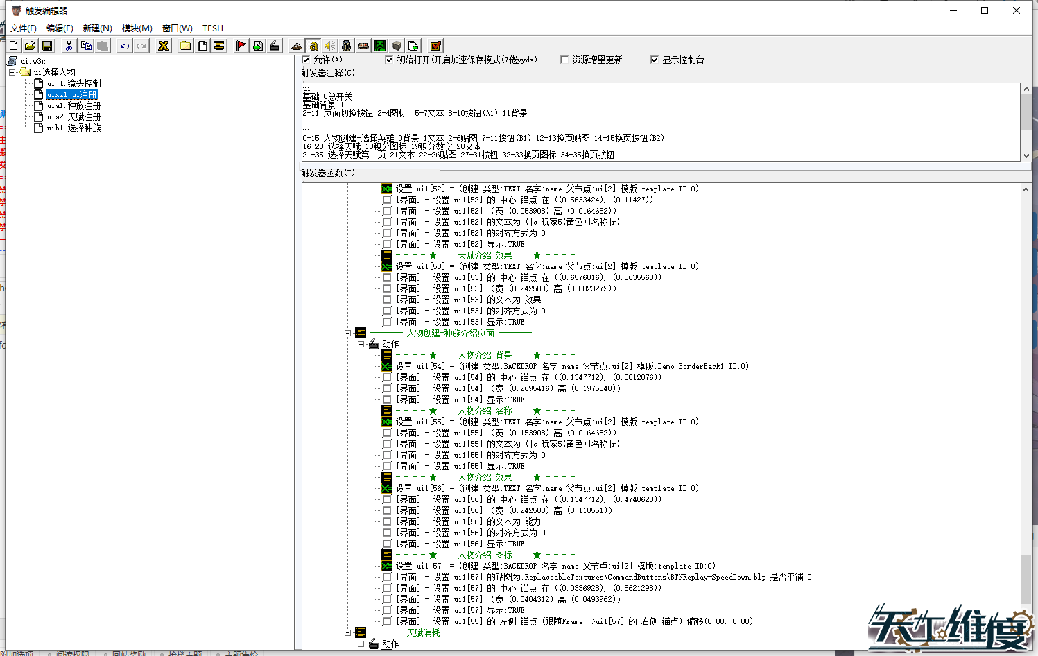The width and height of the screenshot is (1038, 656).
Task: Click the trigger comment text box
Action: coord(659,121)
